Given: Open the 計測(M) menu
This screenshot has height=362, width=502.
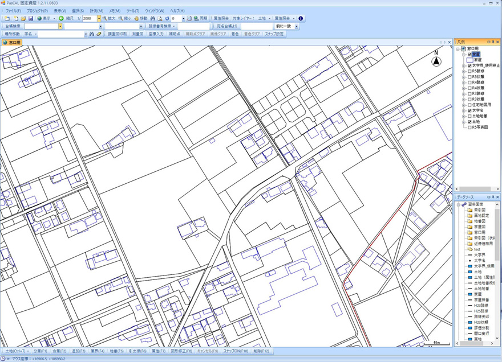Looking at the screenshot, I should 96,11.
